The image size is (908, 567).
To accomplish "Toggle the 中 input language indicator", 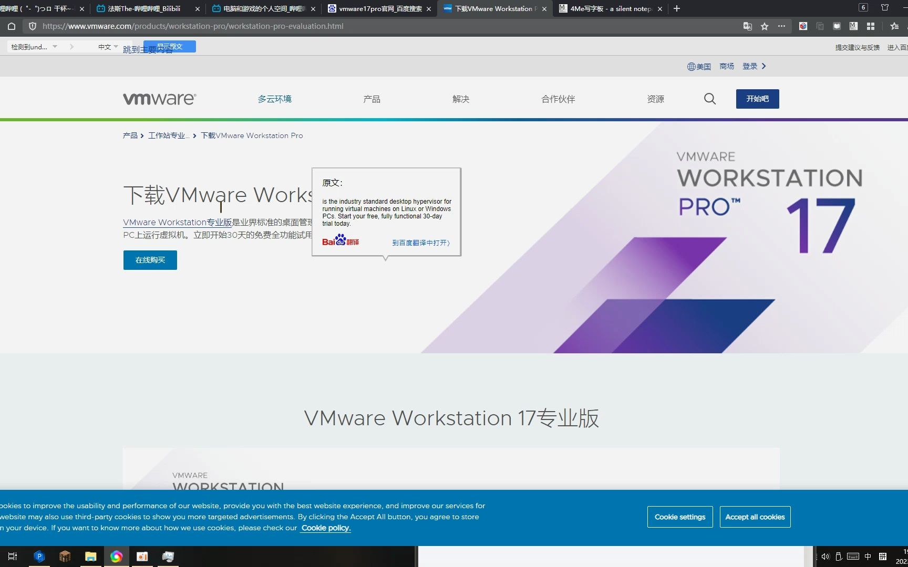I will pos(868,556).
